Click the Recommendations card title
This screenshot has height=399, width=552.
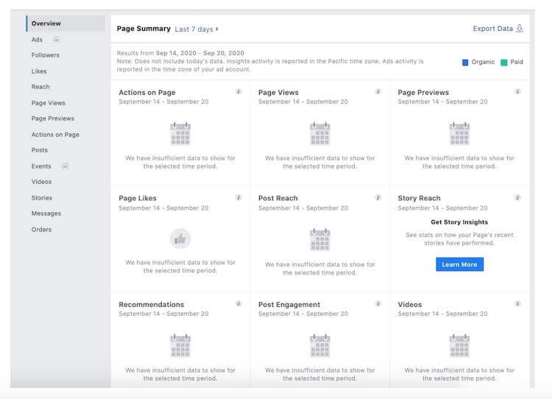pyautogui.click(x=151, y=305)
